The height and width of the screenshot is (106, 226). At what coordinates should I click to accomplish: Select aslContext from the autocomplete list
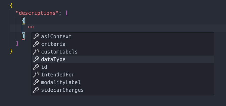56,36
